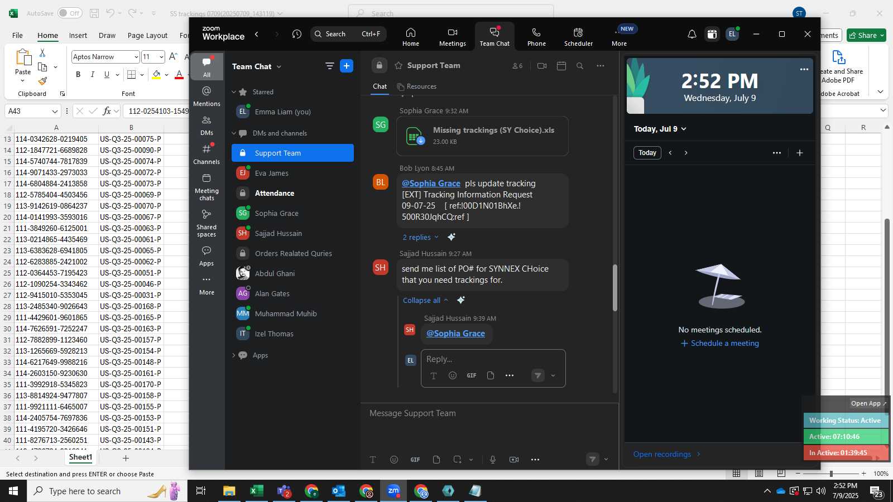Open emoji picker in thread reply box

pyautogui.click(x=453, y=375)
